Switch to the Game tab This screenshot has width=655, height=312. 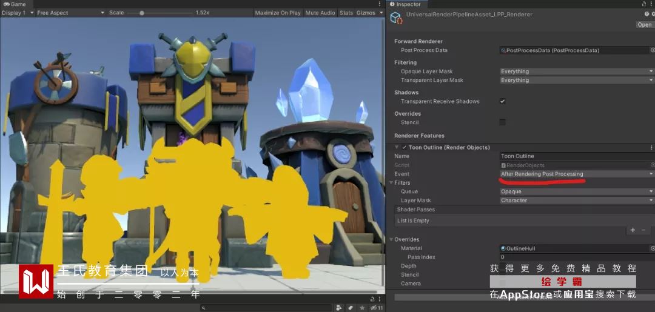[15, 4]
